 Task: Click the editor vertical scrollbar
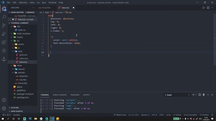click(215, 40)
